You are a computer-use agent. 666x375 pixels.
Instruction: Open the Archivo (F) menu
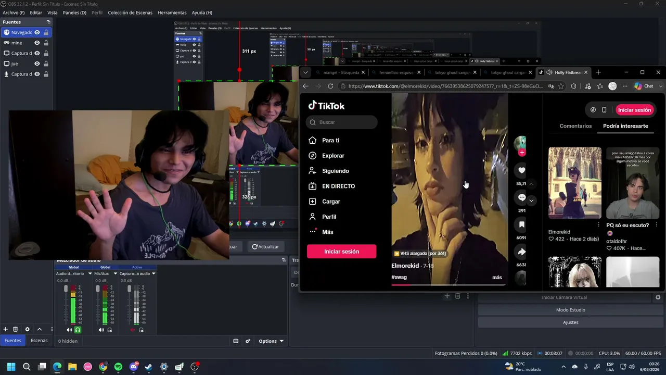14,12
